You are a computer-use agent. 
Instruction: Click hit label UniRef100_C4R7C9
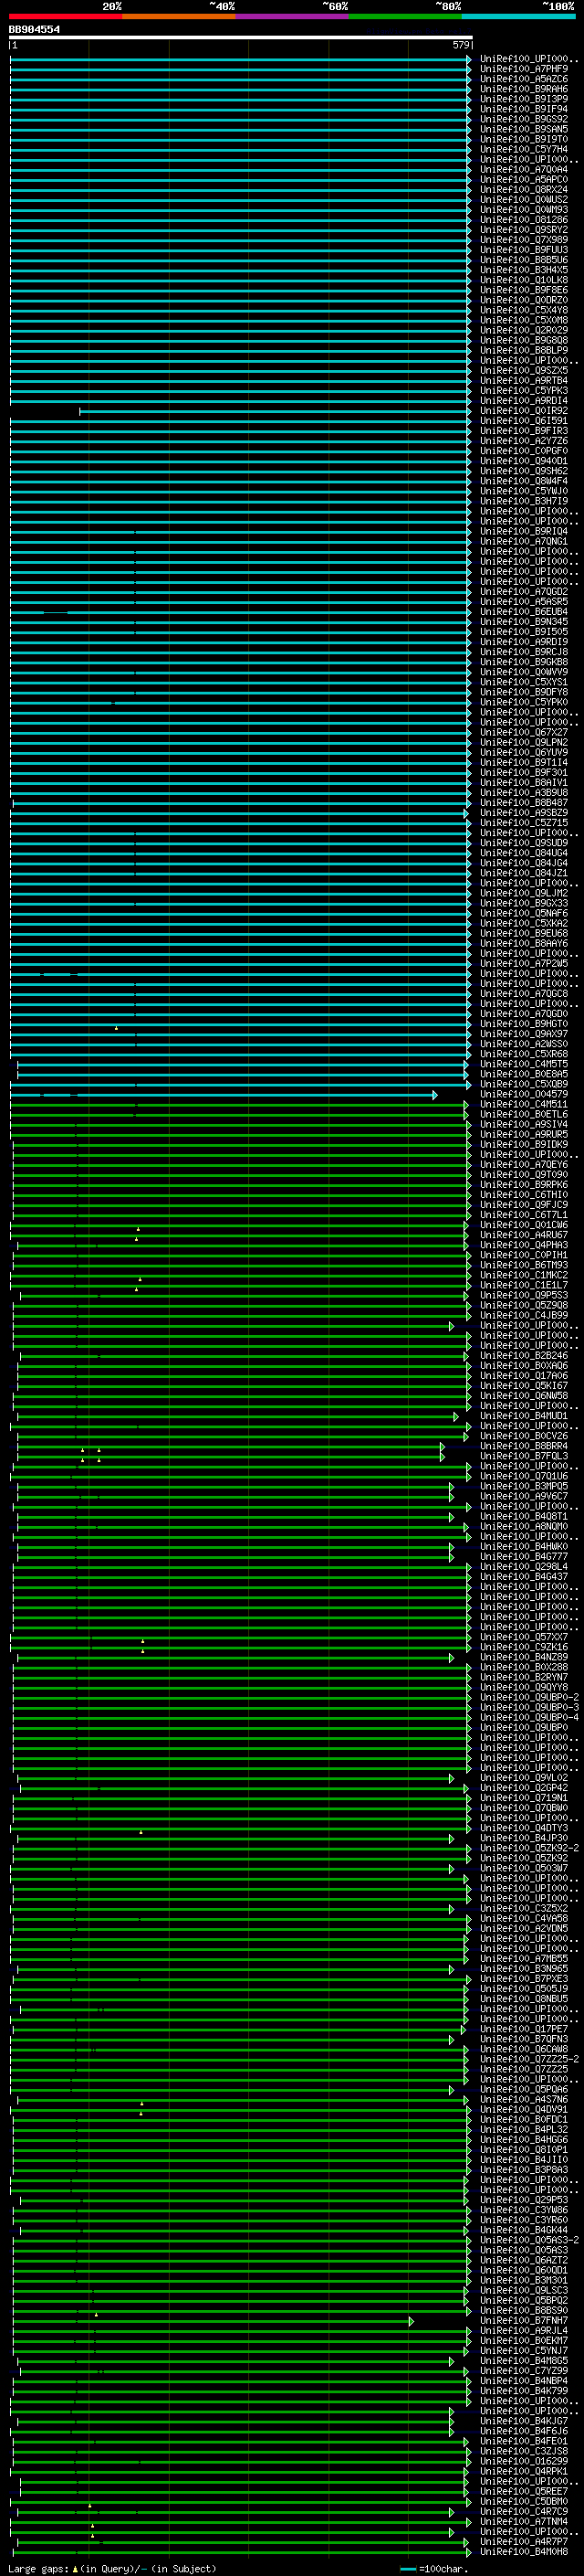pos(523,2511)
